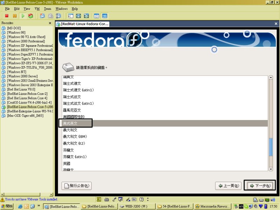Open the File menu
Image resolution: width=280 pixels, height=210 pixels.
(7, 9)
